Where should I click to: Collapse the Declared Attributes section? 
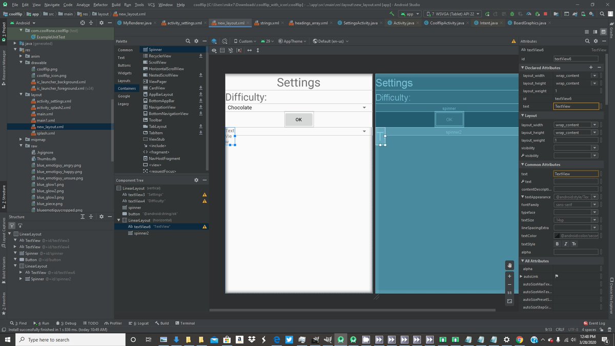[522, 68]
